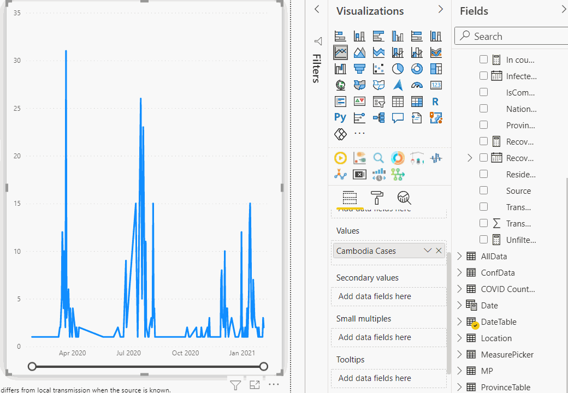
Task: Pick the gauge visual
Action: (417, 85)
